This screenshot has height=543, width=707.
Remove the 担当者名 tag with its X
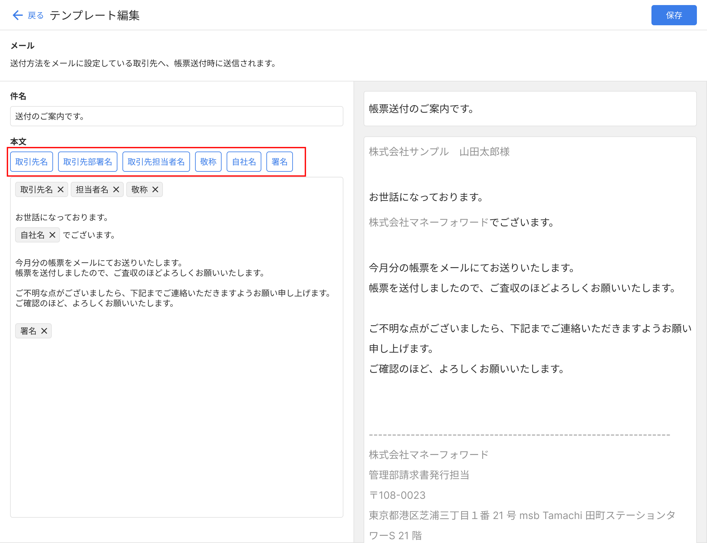pos(116,189)
